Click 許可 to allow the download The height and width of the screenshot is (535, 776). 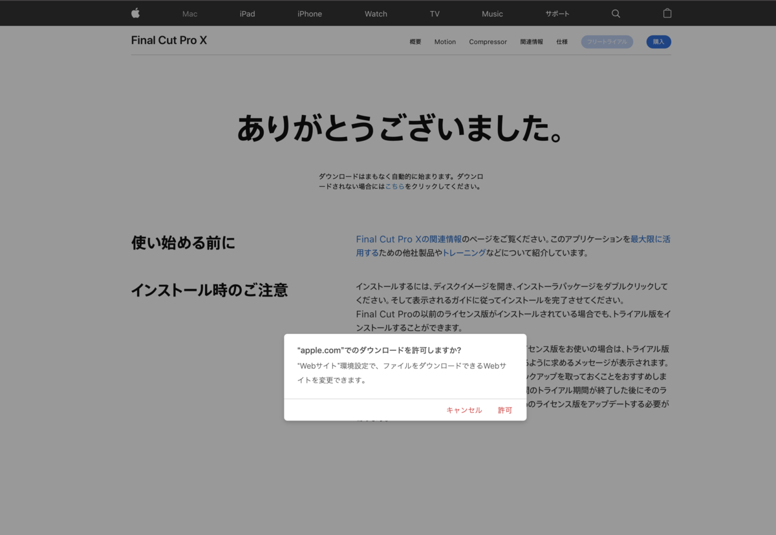[504, 410]
